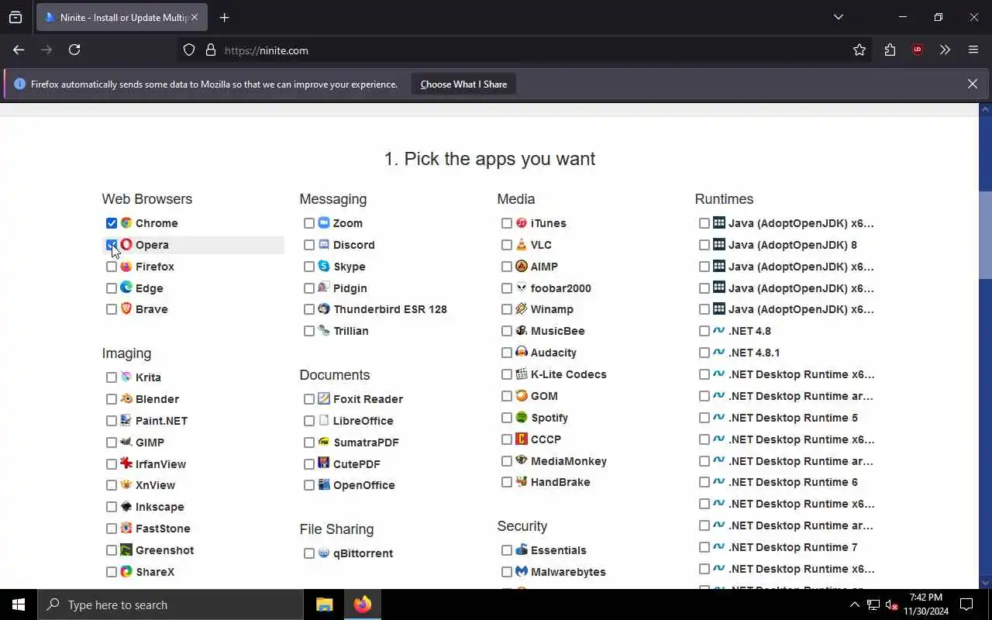This screenshot has height=620, width=992.
Task: Open the list all tabs dropdown arrow
Action: point(839,17)
